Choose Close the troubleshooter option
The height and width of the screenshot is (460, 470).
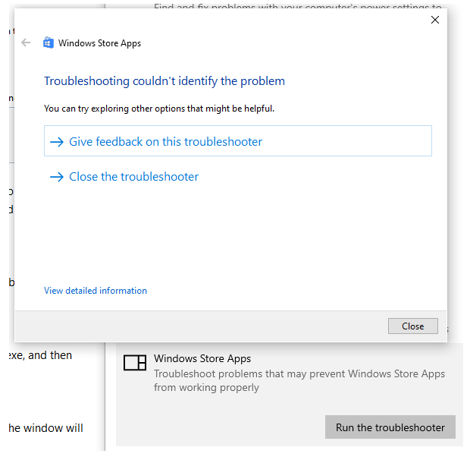pyautogui.click(x=133, y=177)
